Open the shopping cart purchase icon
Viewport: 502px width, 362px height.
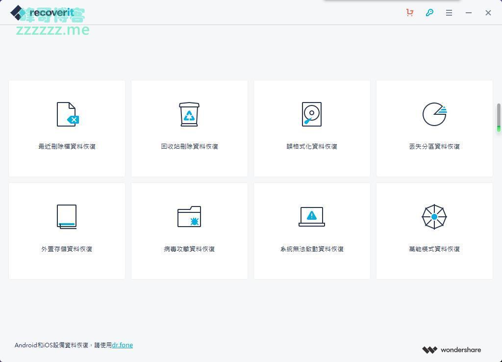410,13
